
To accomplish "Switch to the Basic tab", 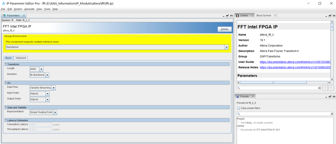I will click(8, 58).
